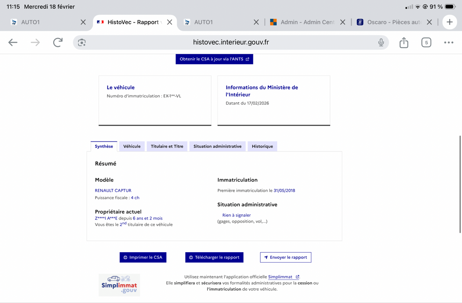The height and width of the screenshot is (303, 462).
Task: Click inside the address bar
Action: pyautogui.click(x=231, y=42)
